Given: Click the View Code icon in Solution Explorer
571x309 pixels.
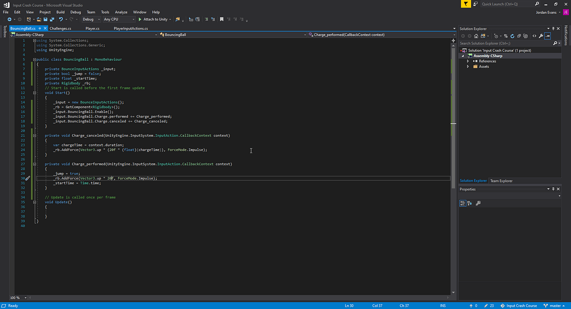Looking at the screenshot, I should (534, 36).
